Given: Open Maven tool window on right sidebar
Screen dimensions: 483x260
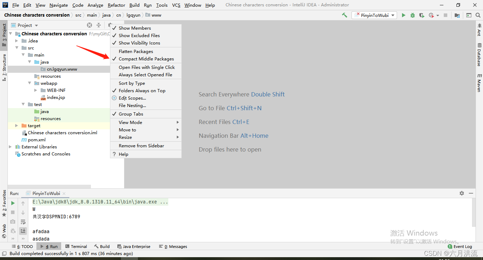Looking at the screenshot, I should click(479, 83).
